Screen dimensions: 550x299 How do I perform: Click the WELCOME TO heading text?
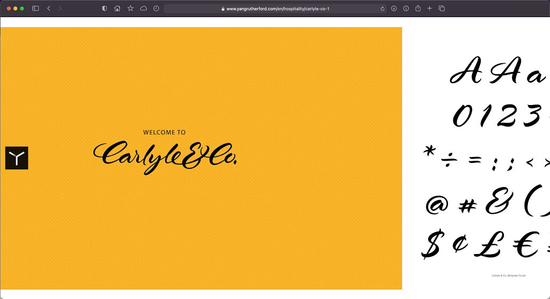click(x=164, y=132)
